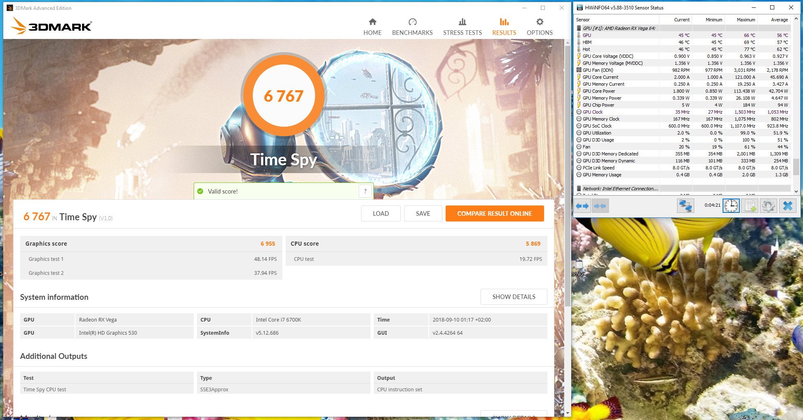Screen dimensions: 803x420
Task: Click expand columns arrows icon in HWiNFO
Action: [582, 206]
